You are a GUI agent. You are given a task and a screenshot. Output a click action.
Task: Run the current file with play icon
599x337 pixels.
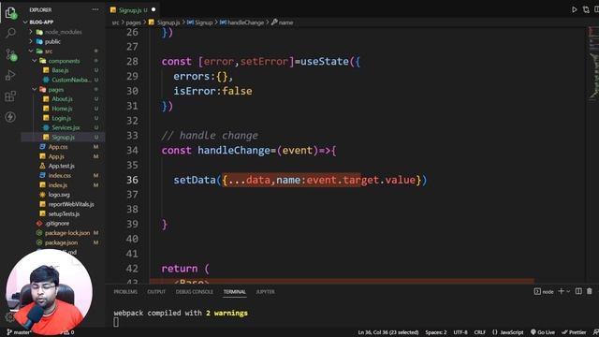574,9
